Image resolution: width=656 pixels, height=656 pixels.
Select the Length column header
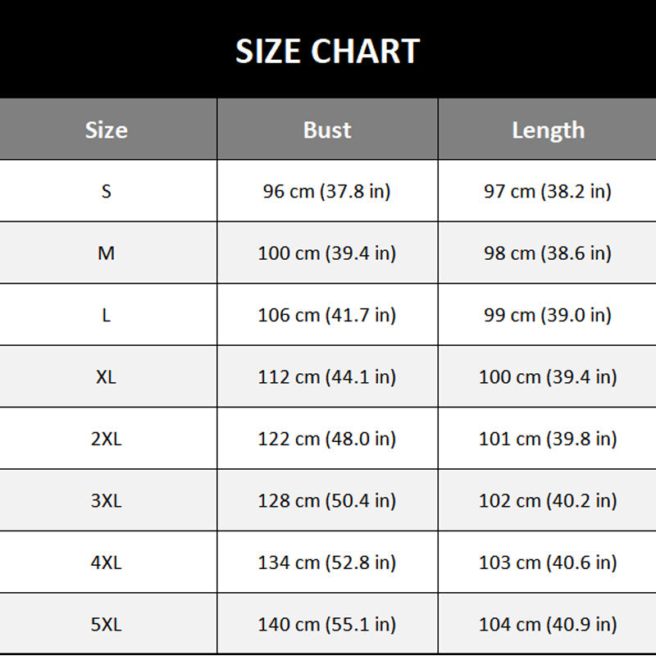click(x=548, y=130)
